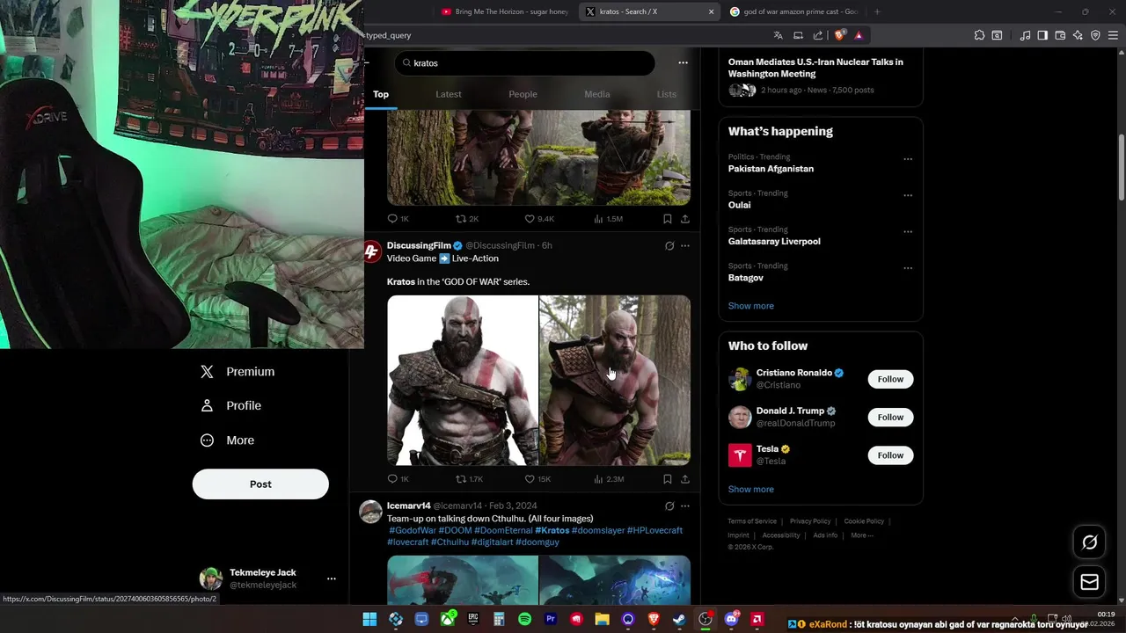Open Brave Shields icon in address bar
This screenshot has height=633, width=1126.
840,35
